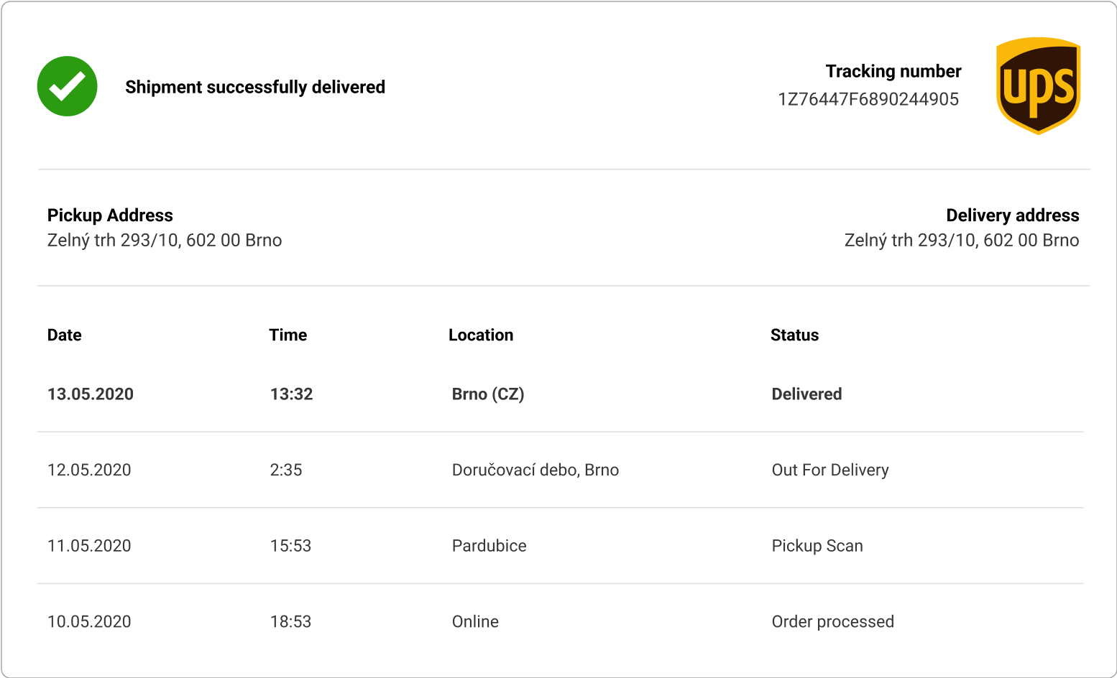Select the Pickup Scan status
The width and height of the screenshot is (1117, 678).
817,546
